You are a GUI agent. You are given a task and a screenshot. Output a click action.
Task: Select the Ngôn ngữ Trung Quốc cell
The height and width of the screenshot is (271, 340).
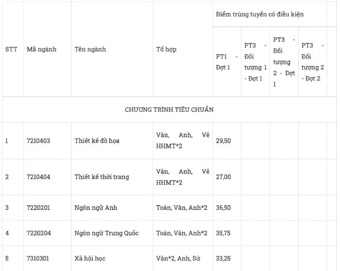point(107,233)
